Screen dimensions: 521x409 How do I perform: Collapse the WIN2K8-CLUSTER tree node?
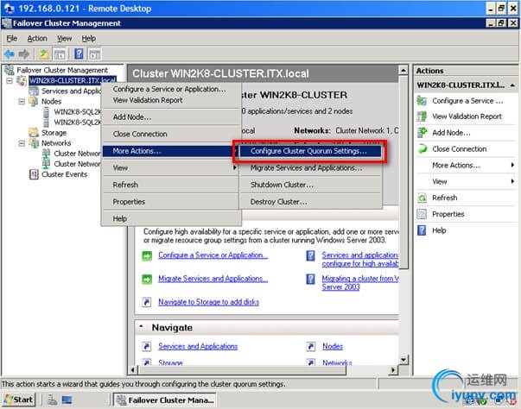10,80
